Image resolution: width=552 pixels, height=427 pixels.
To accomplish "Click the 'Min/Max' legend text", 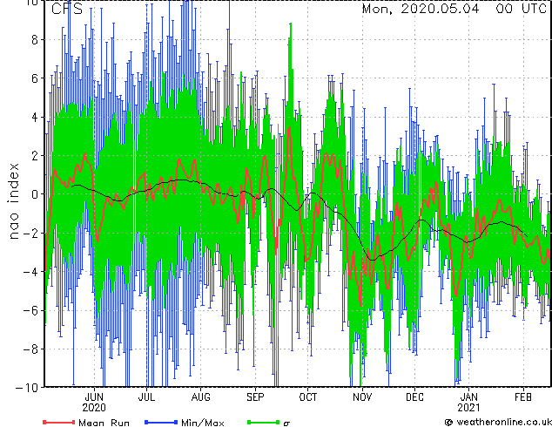I will pos(202,423).
